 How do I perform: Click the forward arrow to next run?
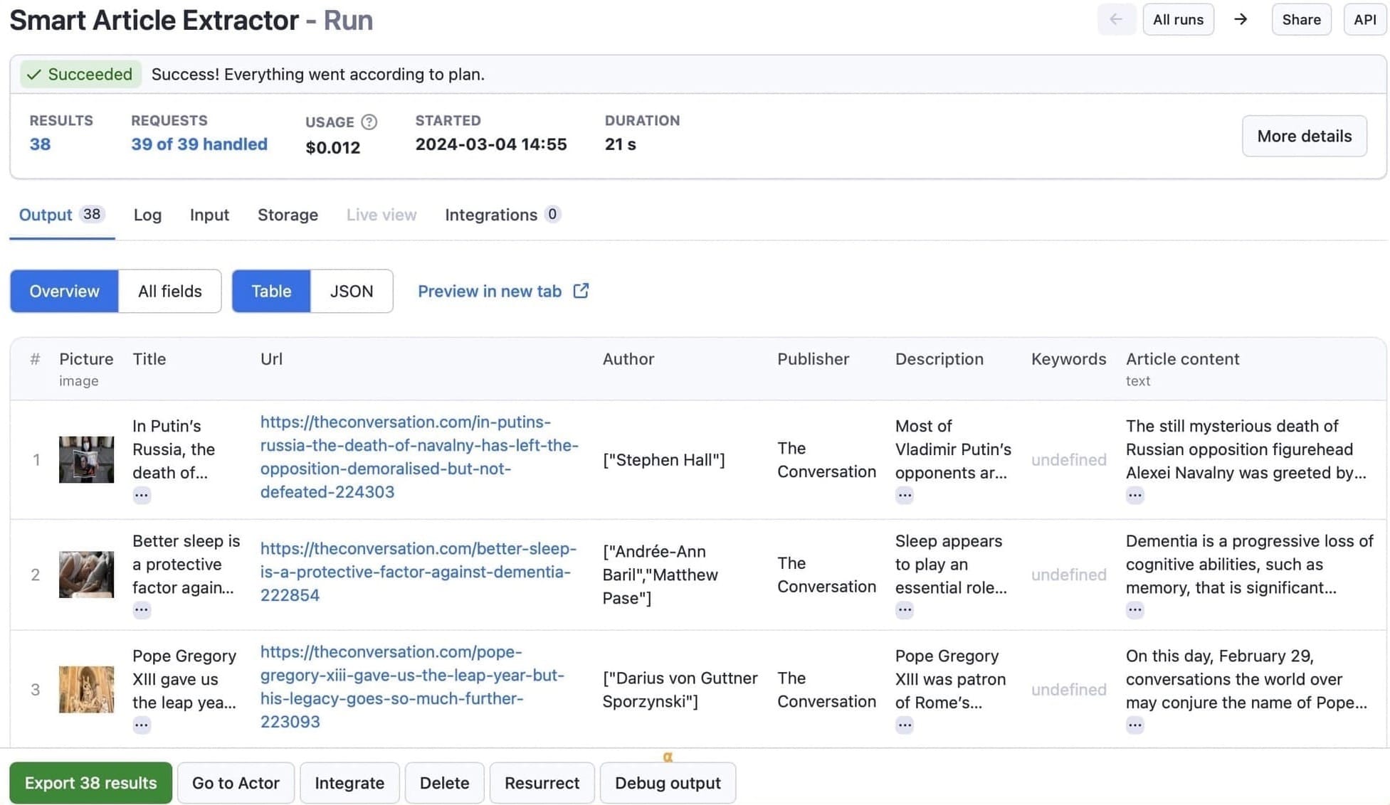tap(1241, 19)
